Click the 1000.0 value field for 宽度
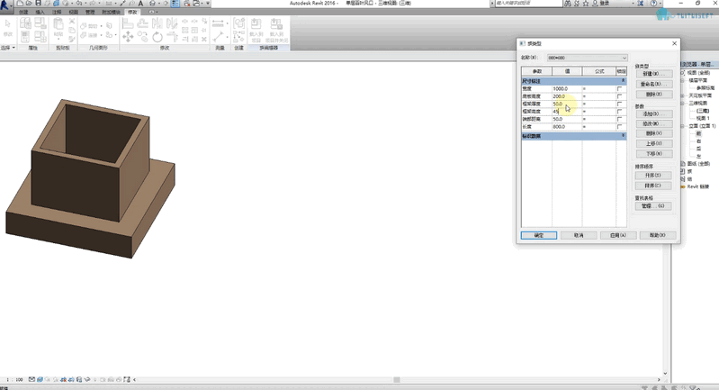 click(x=567, y=88)
